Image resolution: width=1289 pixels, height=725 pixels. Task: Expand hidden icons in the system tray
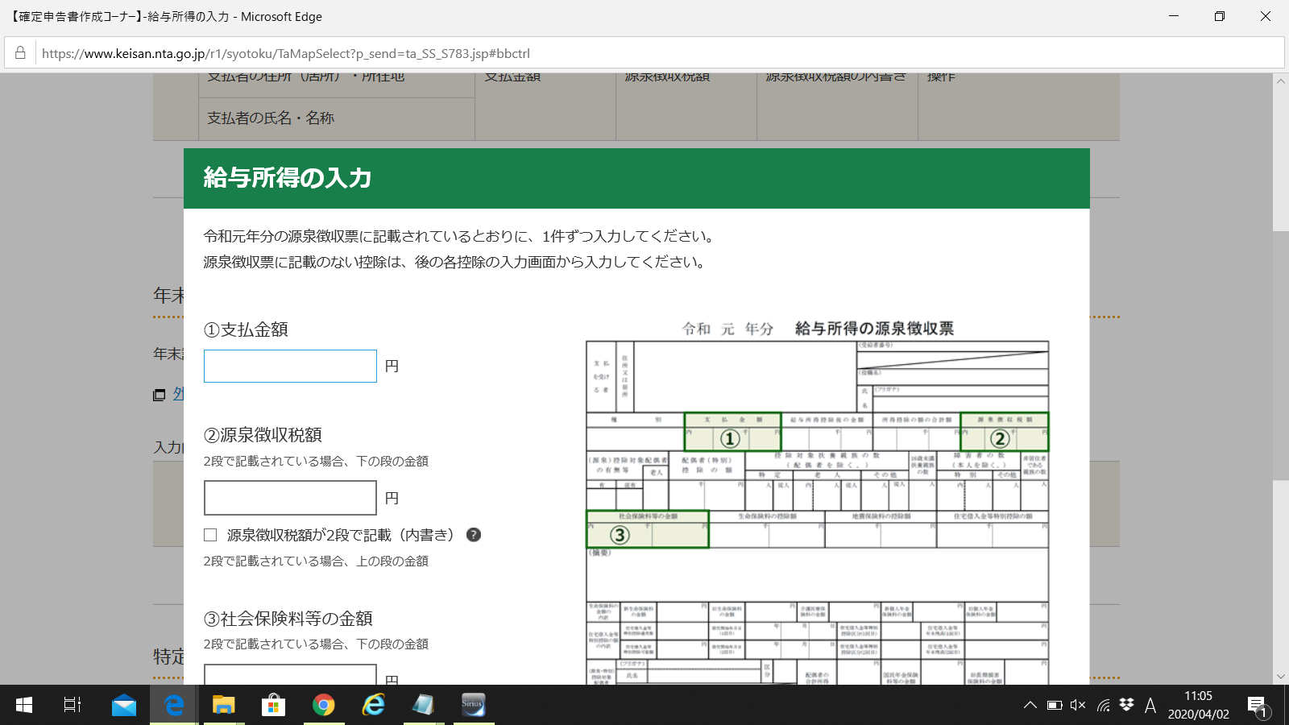(1030, 706)
